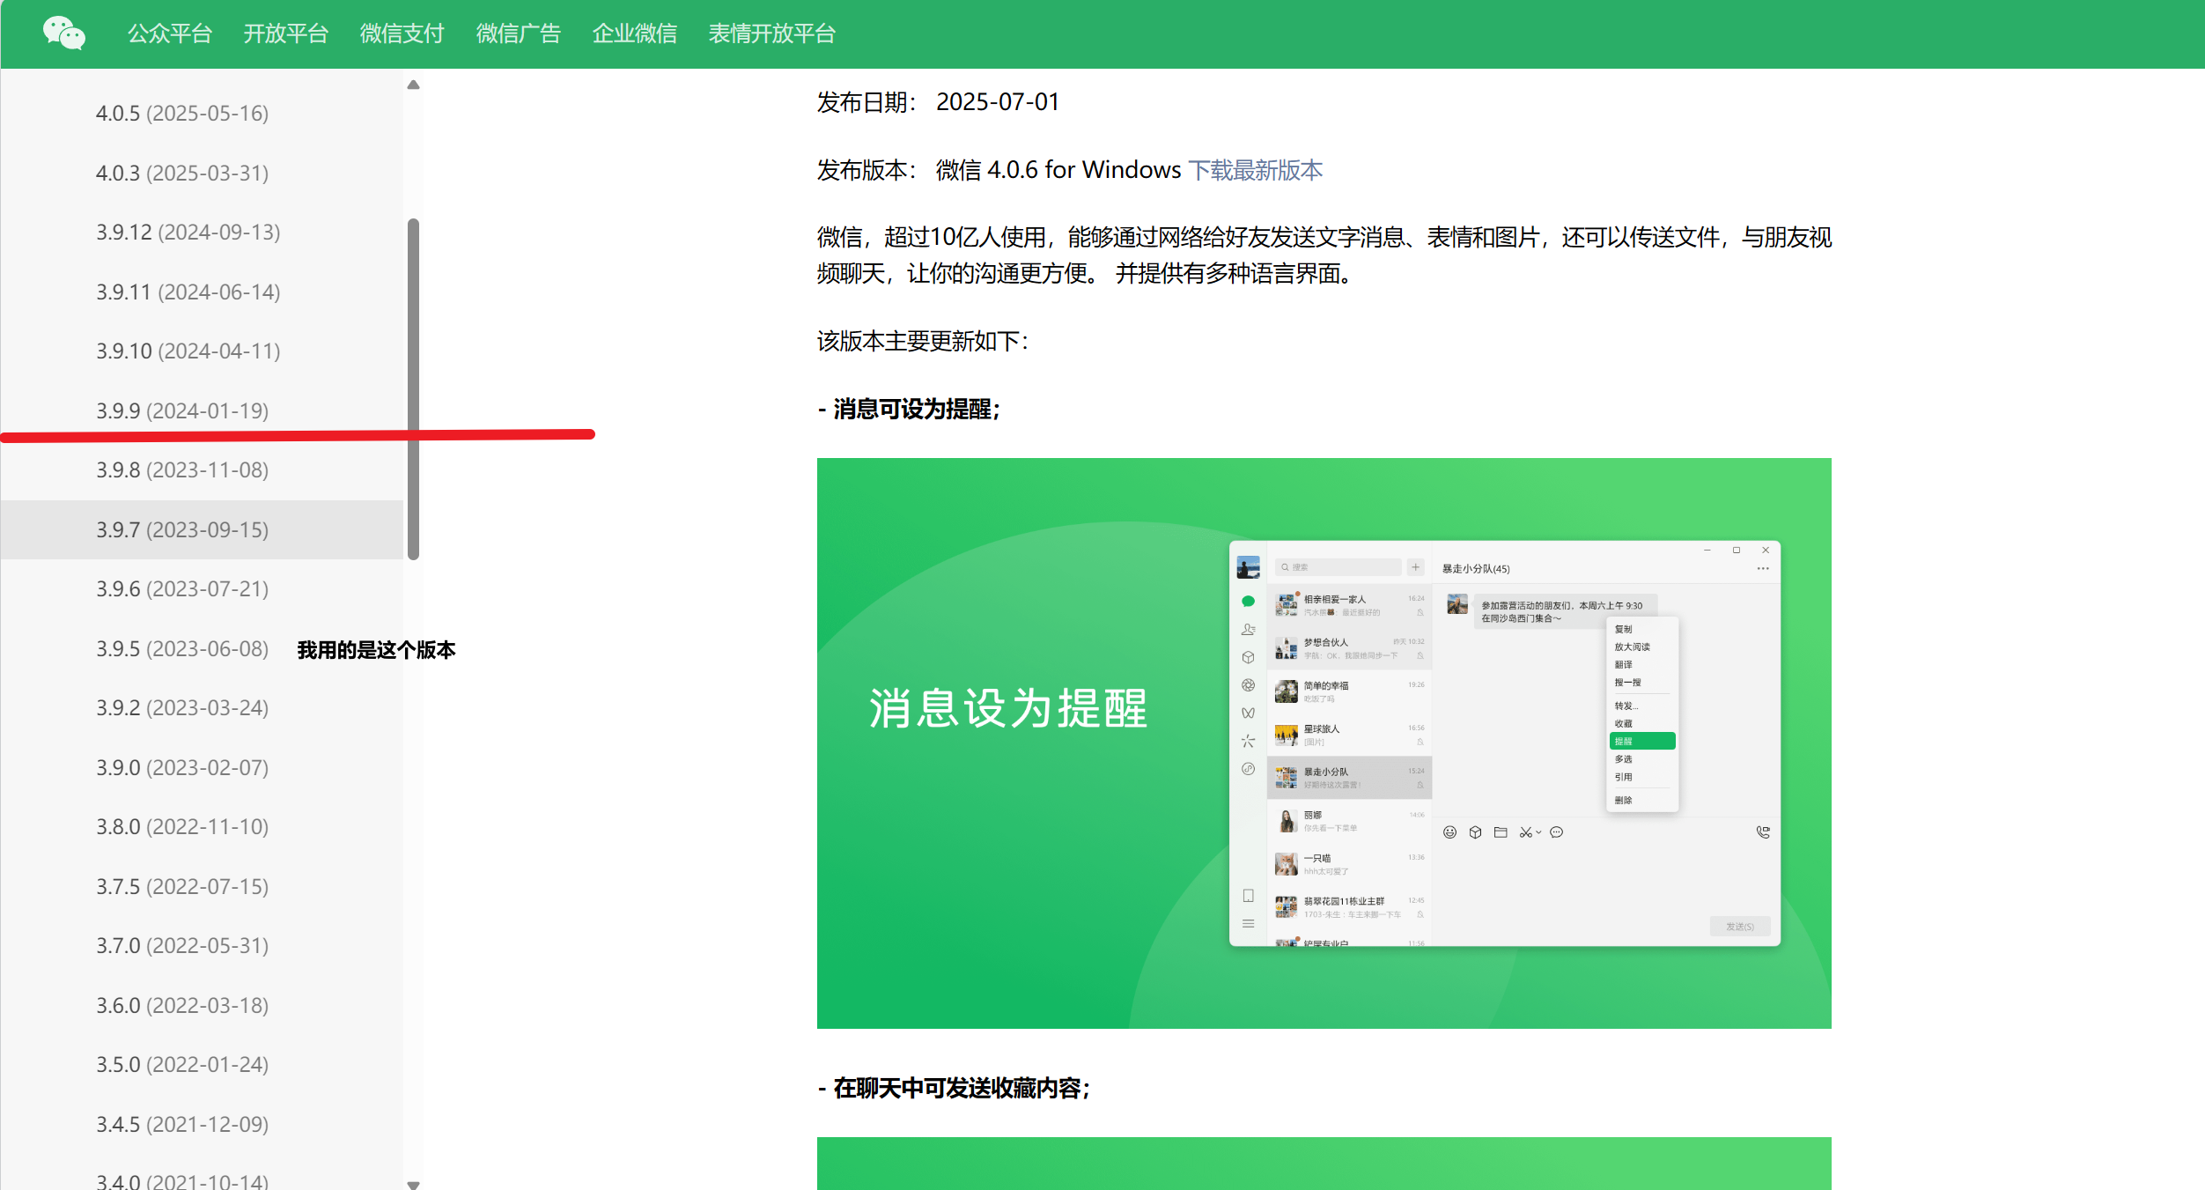Click 下载最新版本 download link
Screen dimensions: 2205x1190
[1255, 170]
